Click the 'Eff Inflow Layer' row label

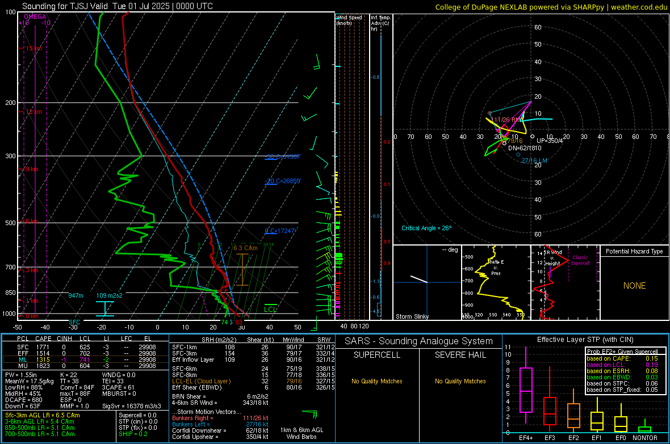[193, 360]
